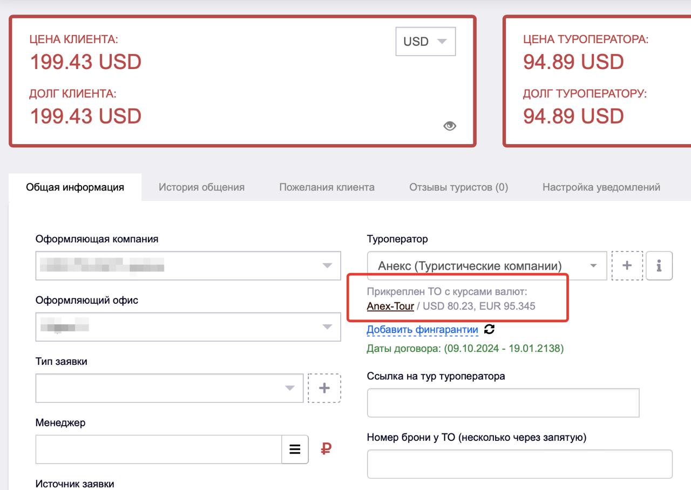Expand the Оформляющая компания dropdown
691x490 pixels.
188,266
